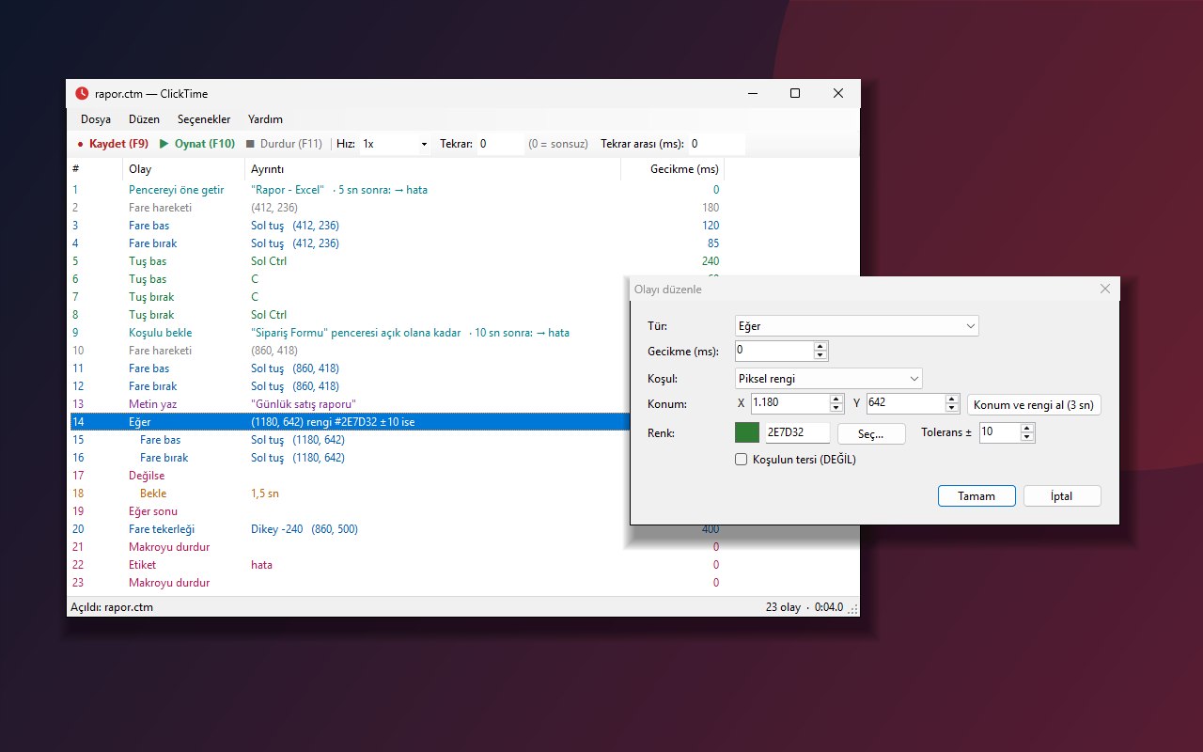Increase the X coordinate with the up arrow

[x=836, y=399]
